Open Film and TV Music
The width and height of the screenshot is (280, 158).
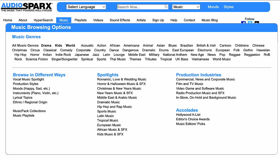click(x=190, y=84)
